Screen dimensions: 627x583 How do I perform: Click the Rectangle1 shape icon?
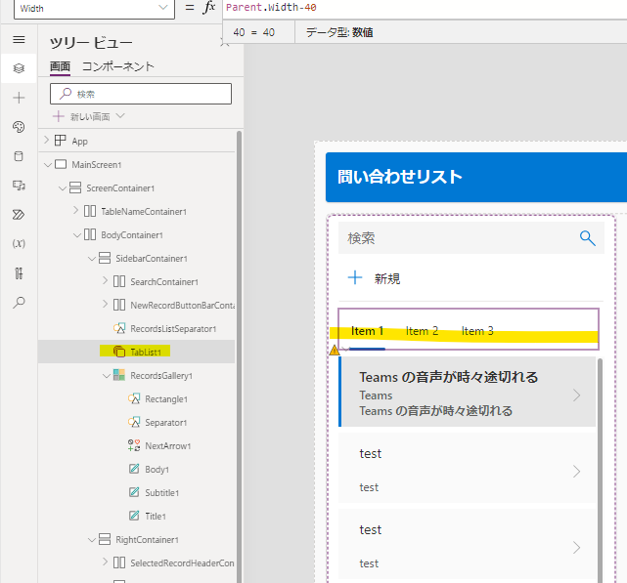tap(134, 398)
